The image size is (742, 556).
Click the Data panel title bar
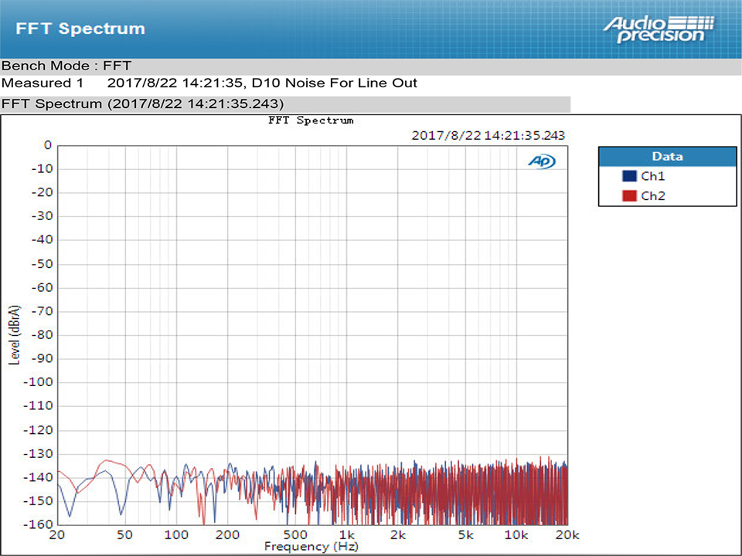666,156
